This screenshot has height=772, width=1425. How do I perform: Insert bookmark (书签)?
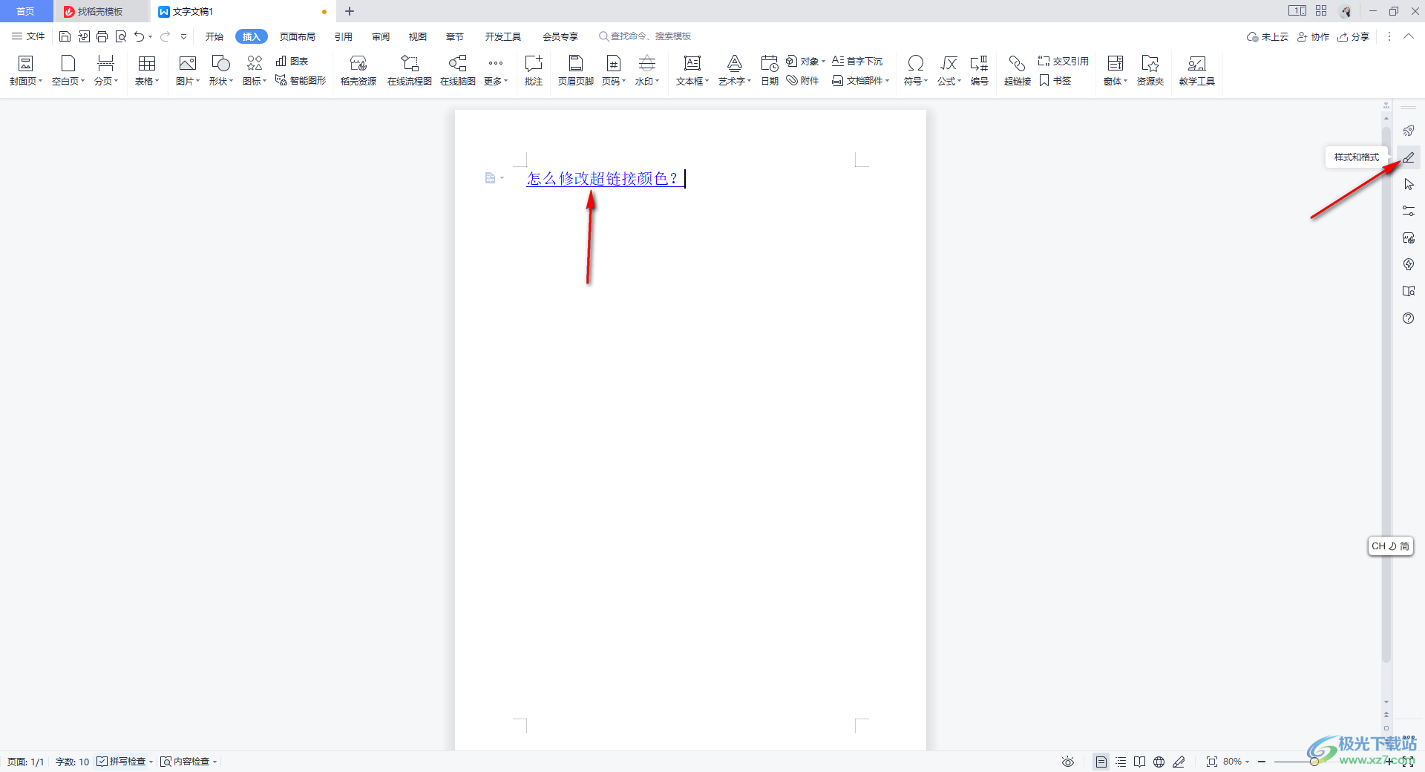[x=1055, y=80]
